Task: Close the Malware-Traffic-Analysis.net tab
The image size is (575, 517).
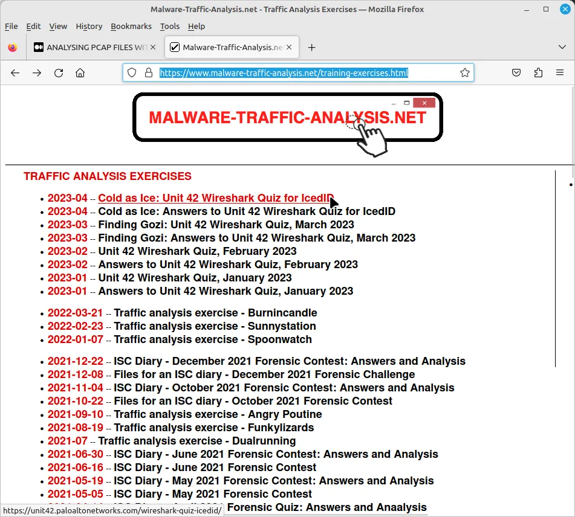Action: (289, 47)
